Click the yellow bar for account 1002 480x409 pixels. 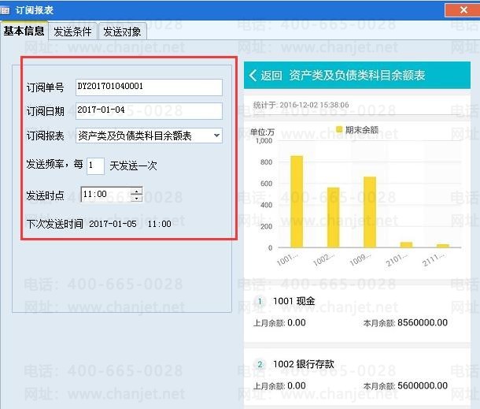tap(333, 218)
